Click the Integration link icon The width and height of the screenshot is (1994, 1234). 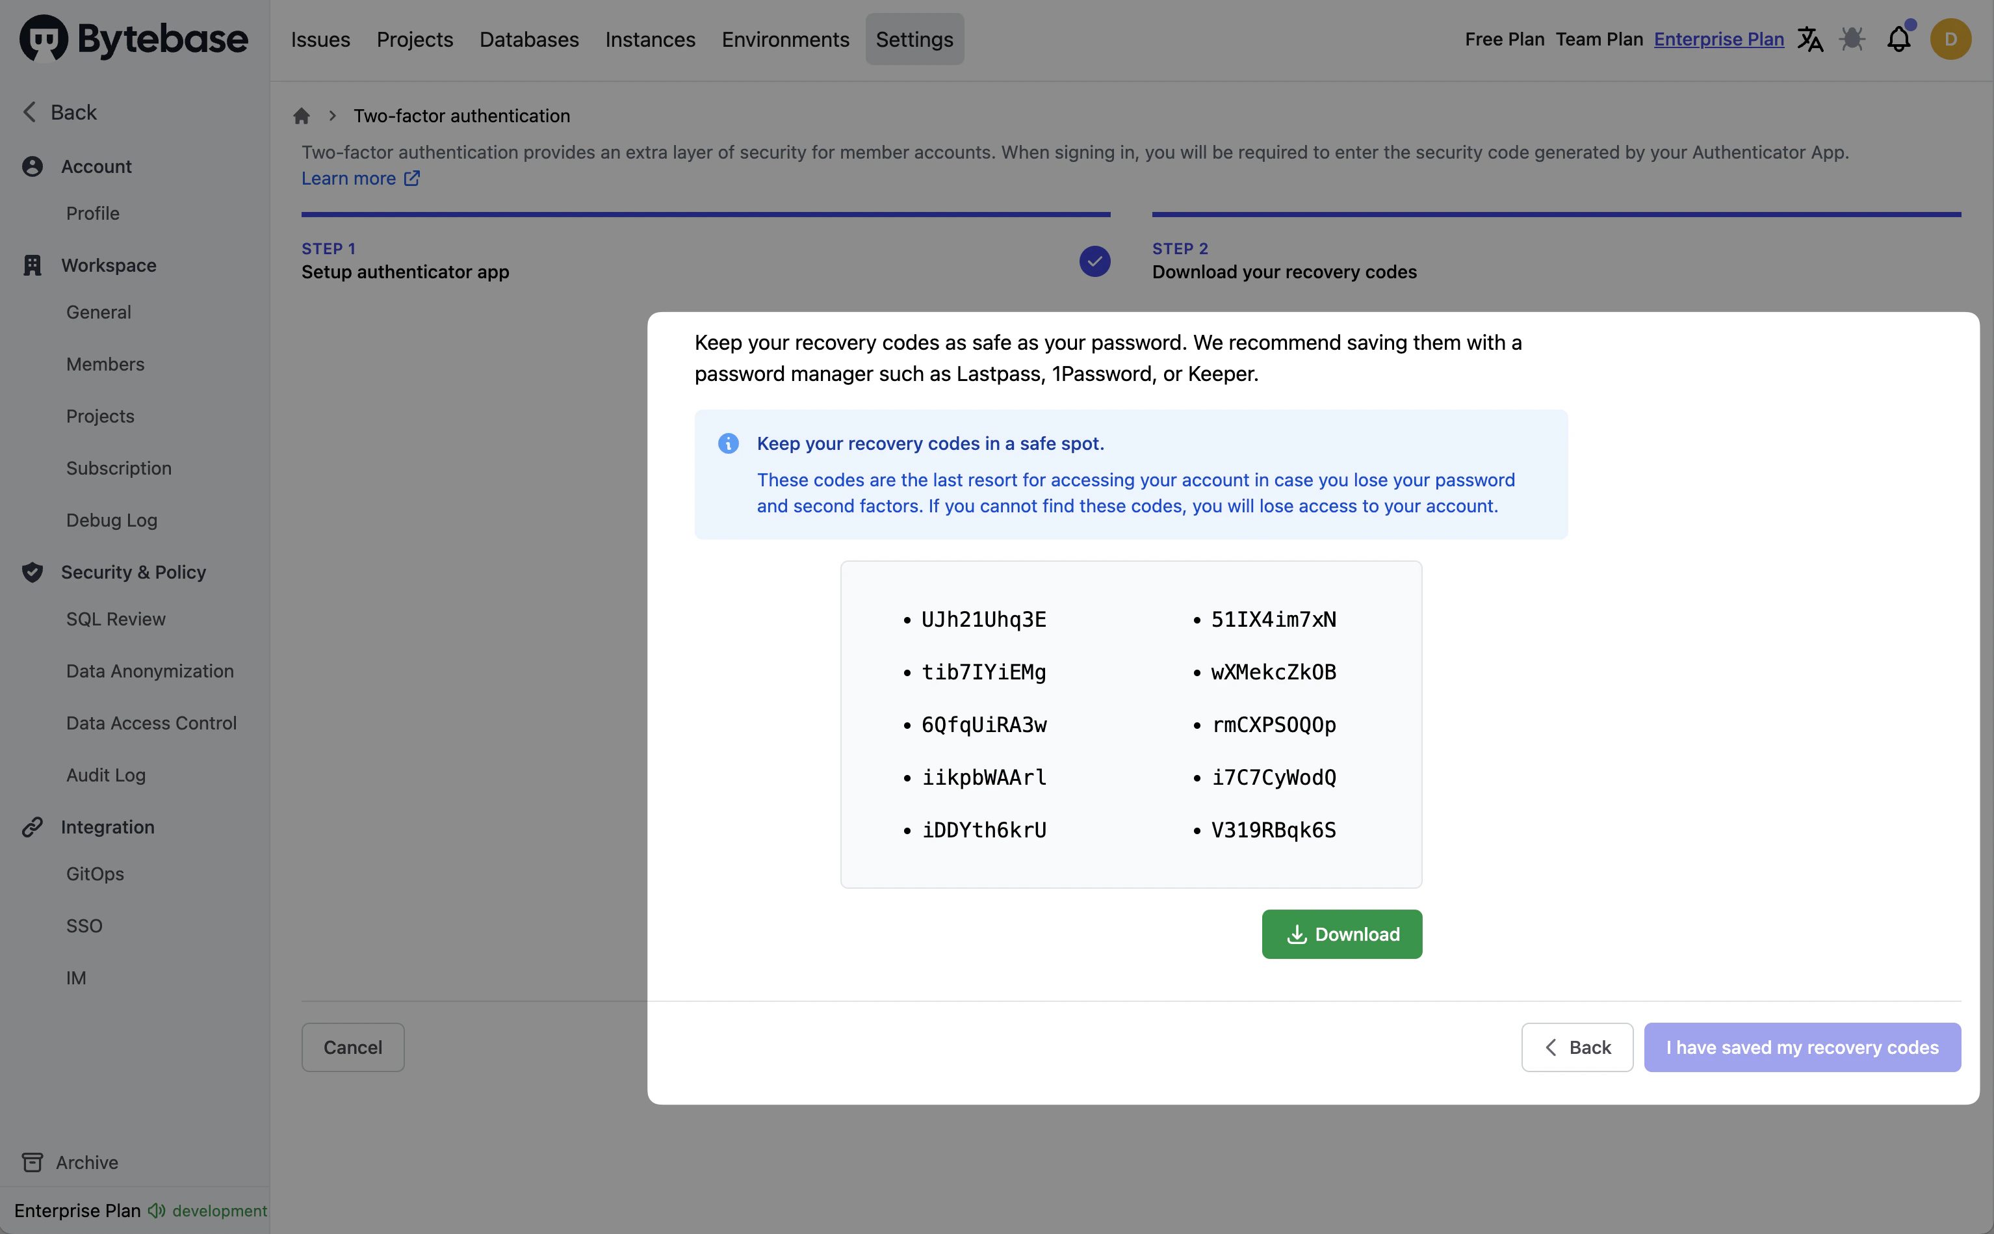point(32,826)
